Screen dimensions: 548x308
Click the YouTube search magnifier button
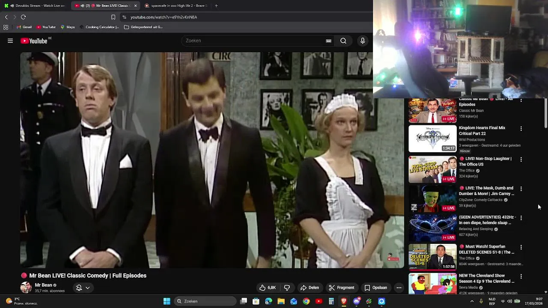pyautogui.click(x=343, y=41)
